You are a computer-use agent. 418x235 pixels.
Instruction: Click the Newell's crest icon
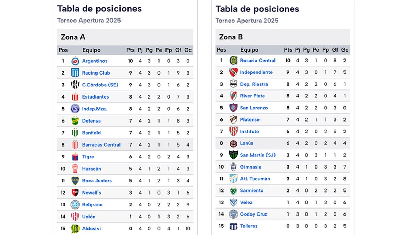point(75,193)
